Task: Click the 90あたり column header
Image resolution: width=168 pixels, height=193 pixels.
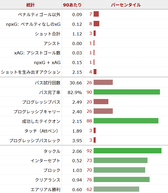Action: [x=73, y=5]
